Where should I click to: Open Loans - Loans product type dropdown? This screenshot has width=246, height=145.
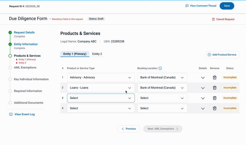pos(101,88)
